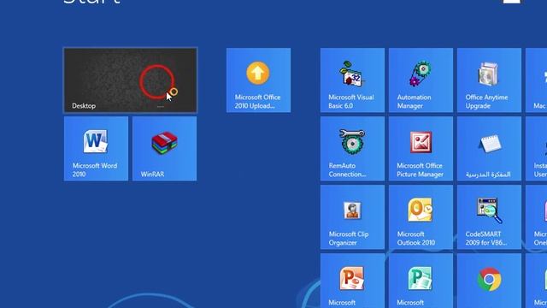This screenshot has height=308, width=547.
Task: Open the Automation Manager tile
Action: point(421,80)
